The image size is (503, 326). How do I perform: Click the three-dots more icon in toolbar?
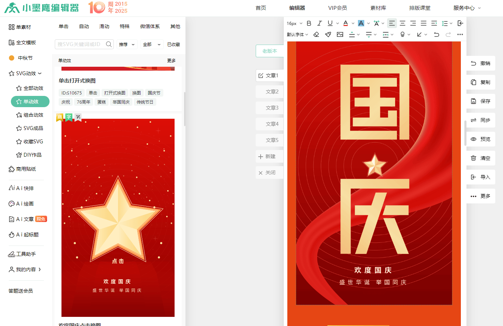click(x=460, y=34)
